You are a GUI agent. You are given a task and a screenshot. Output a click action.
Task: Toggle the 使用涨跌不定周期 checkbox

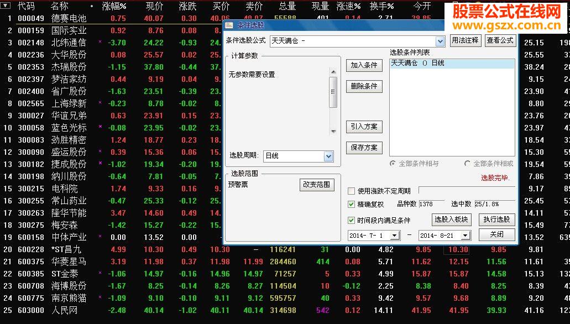click(x=351, y=191)
